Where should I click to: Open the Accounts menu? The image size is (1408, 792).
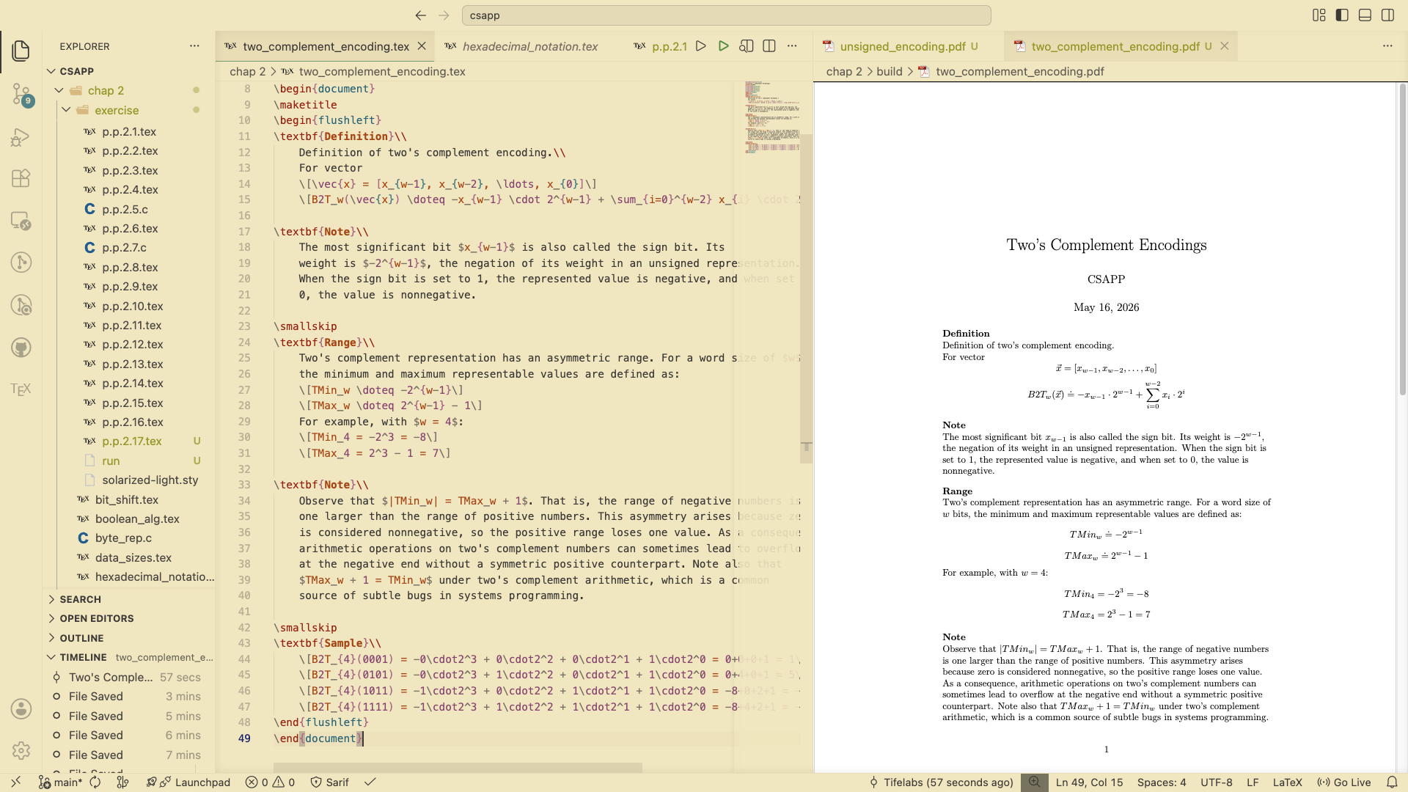click(21, 708)
